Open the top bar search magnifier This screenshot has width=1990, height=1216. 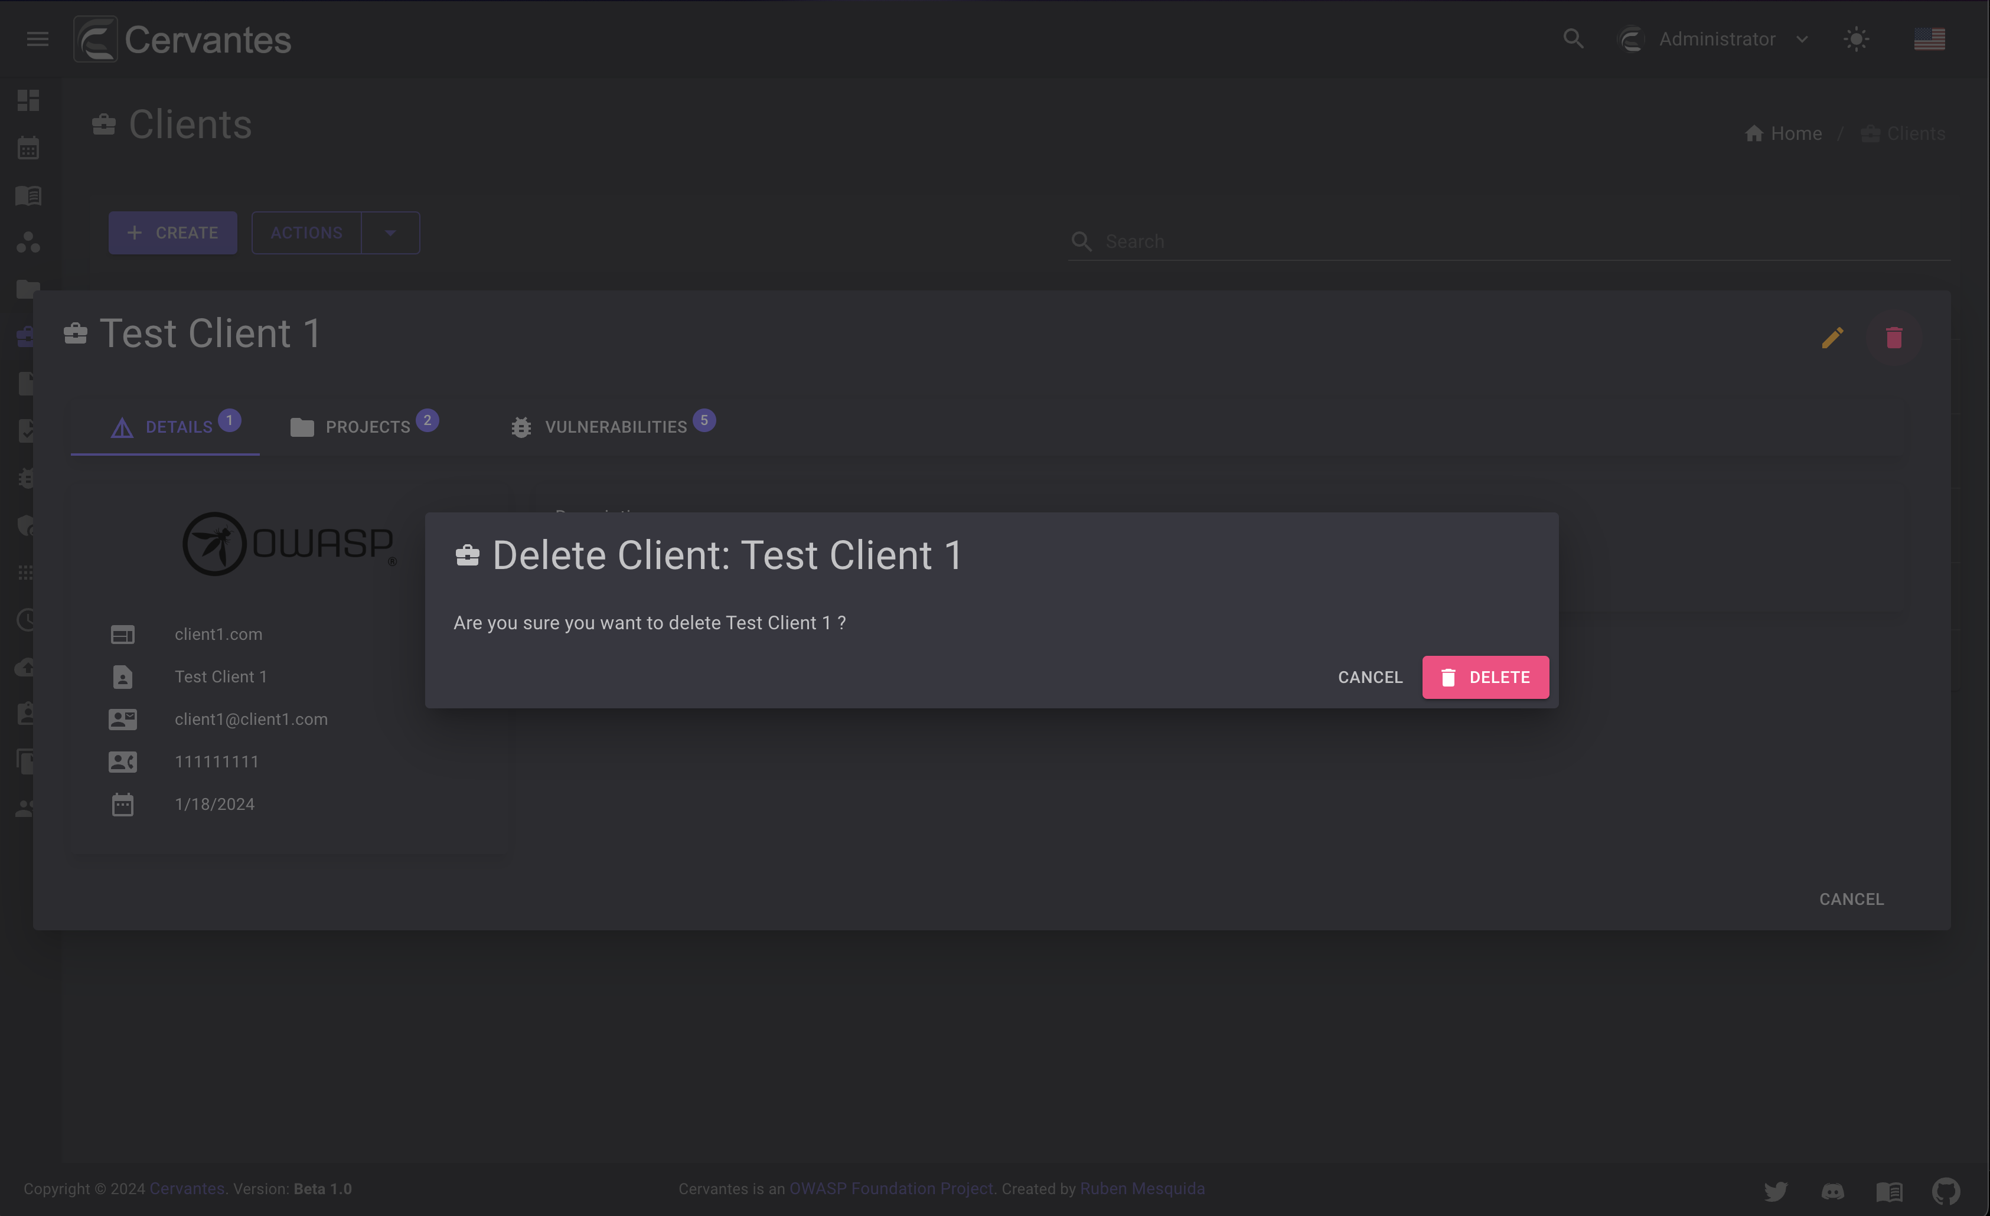[x=1573, y=39]
